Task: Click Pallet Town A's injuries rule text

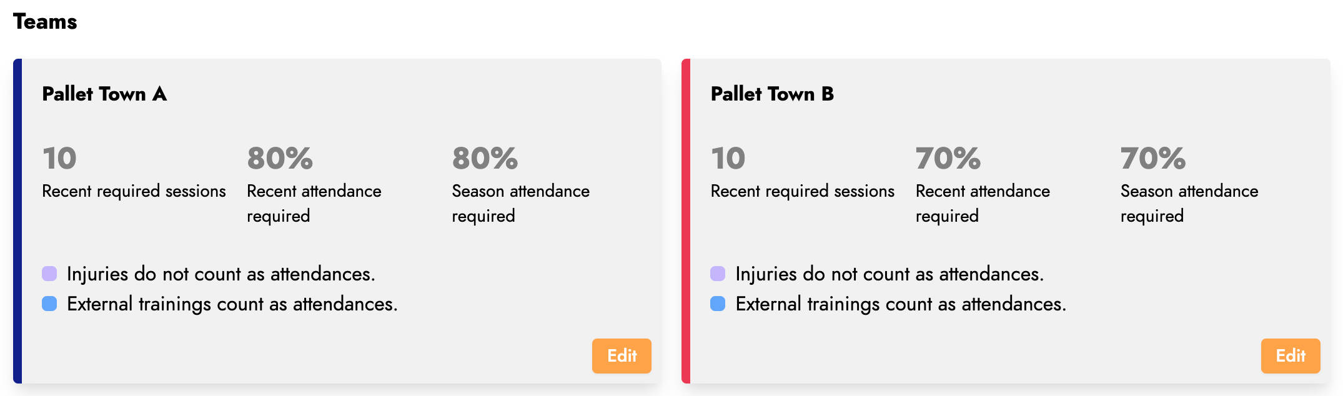Action: point(221,274)
